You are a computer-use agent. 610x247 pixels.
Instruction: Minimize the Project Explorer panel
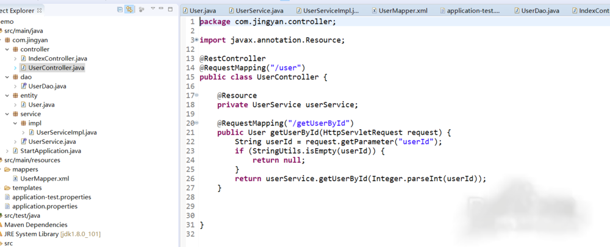162,9
